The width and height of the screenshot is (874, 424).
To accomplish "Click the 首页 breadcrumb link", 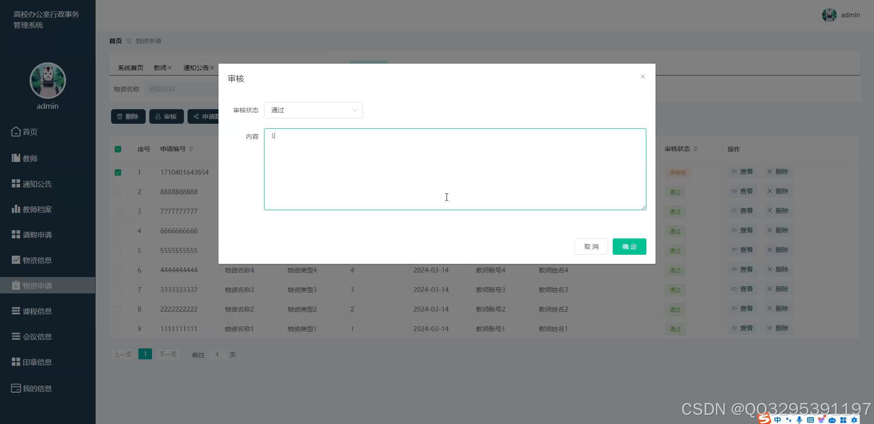I will pos(116,41).
